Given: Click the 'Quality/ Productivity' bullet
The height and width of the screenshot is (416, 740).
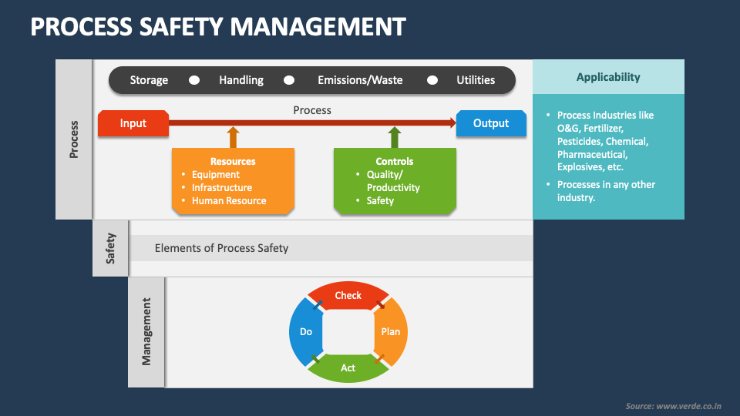Looking at the screenshot, I should tap(393, 181).
